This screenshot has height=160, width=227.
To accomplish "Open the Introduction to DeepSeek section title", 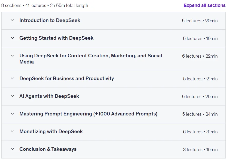I will (50, 20).
